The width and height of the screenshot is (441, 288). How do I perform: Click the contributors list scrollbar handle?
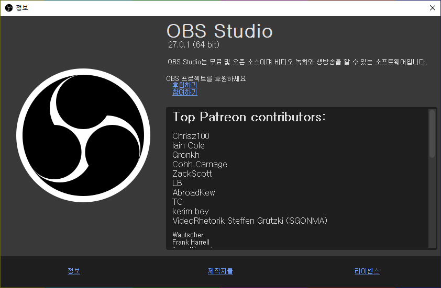(432, 134)
